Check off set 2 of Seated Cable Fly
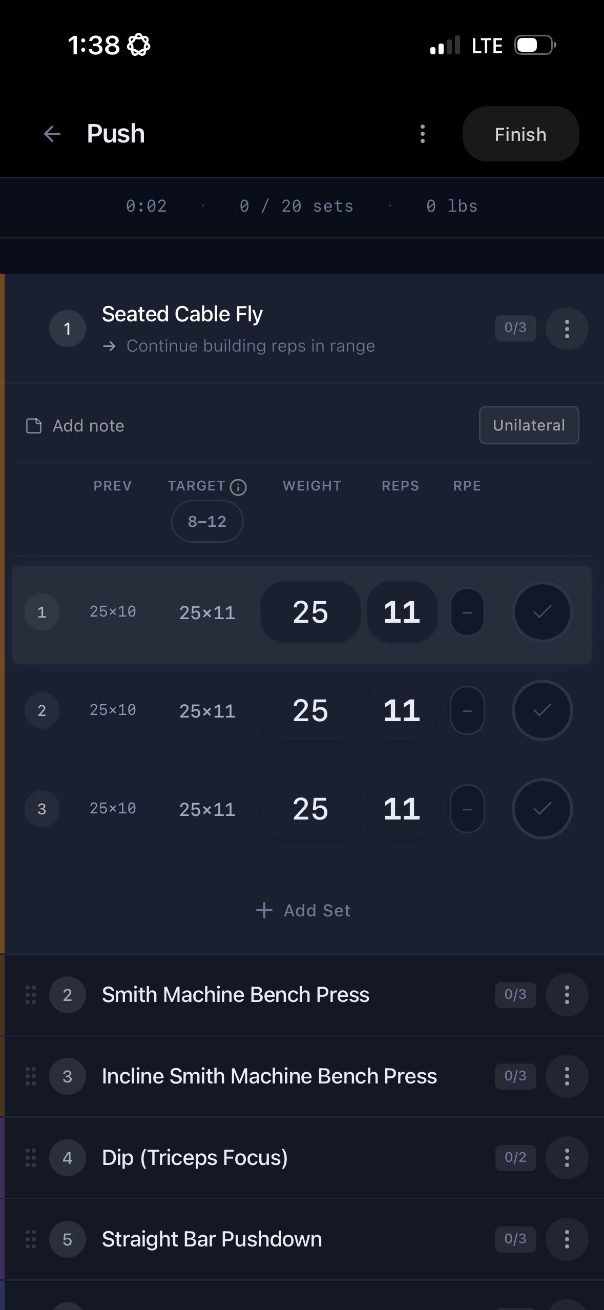The width and height of the screenshot is (604, 1310). point(541,710)
